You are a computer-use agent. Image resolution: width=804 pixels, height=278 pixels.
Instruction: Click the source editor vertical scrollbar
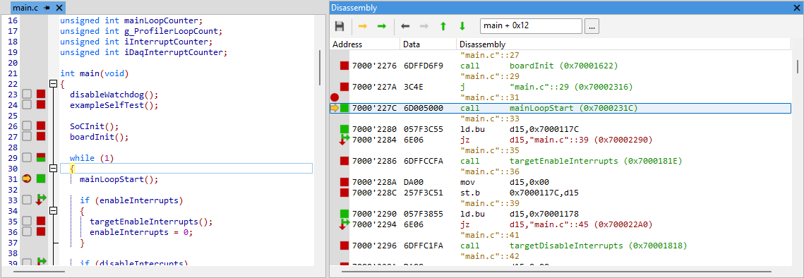[320, 67]
